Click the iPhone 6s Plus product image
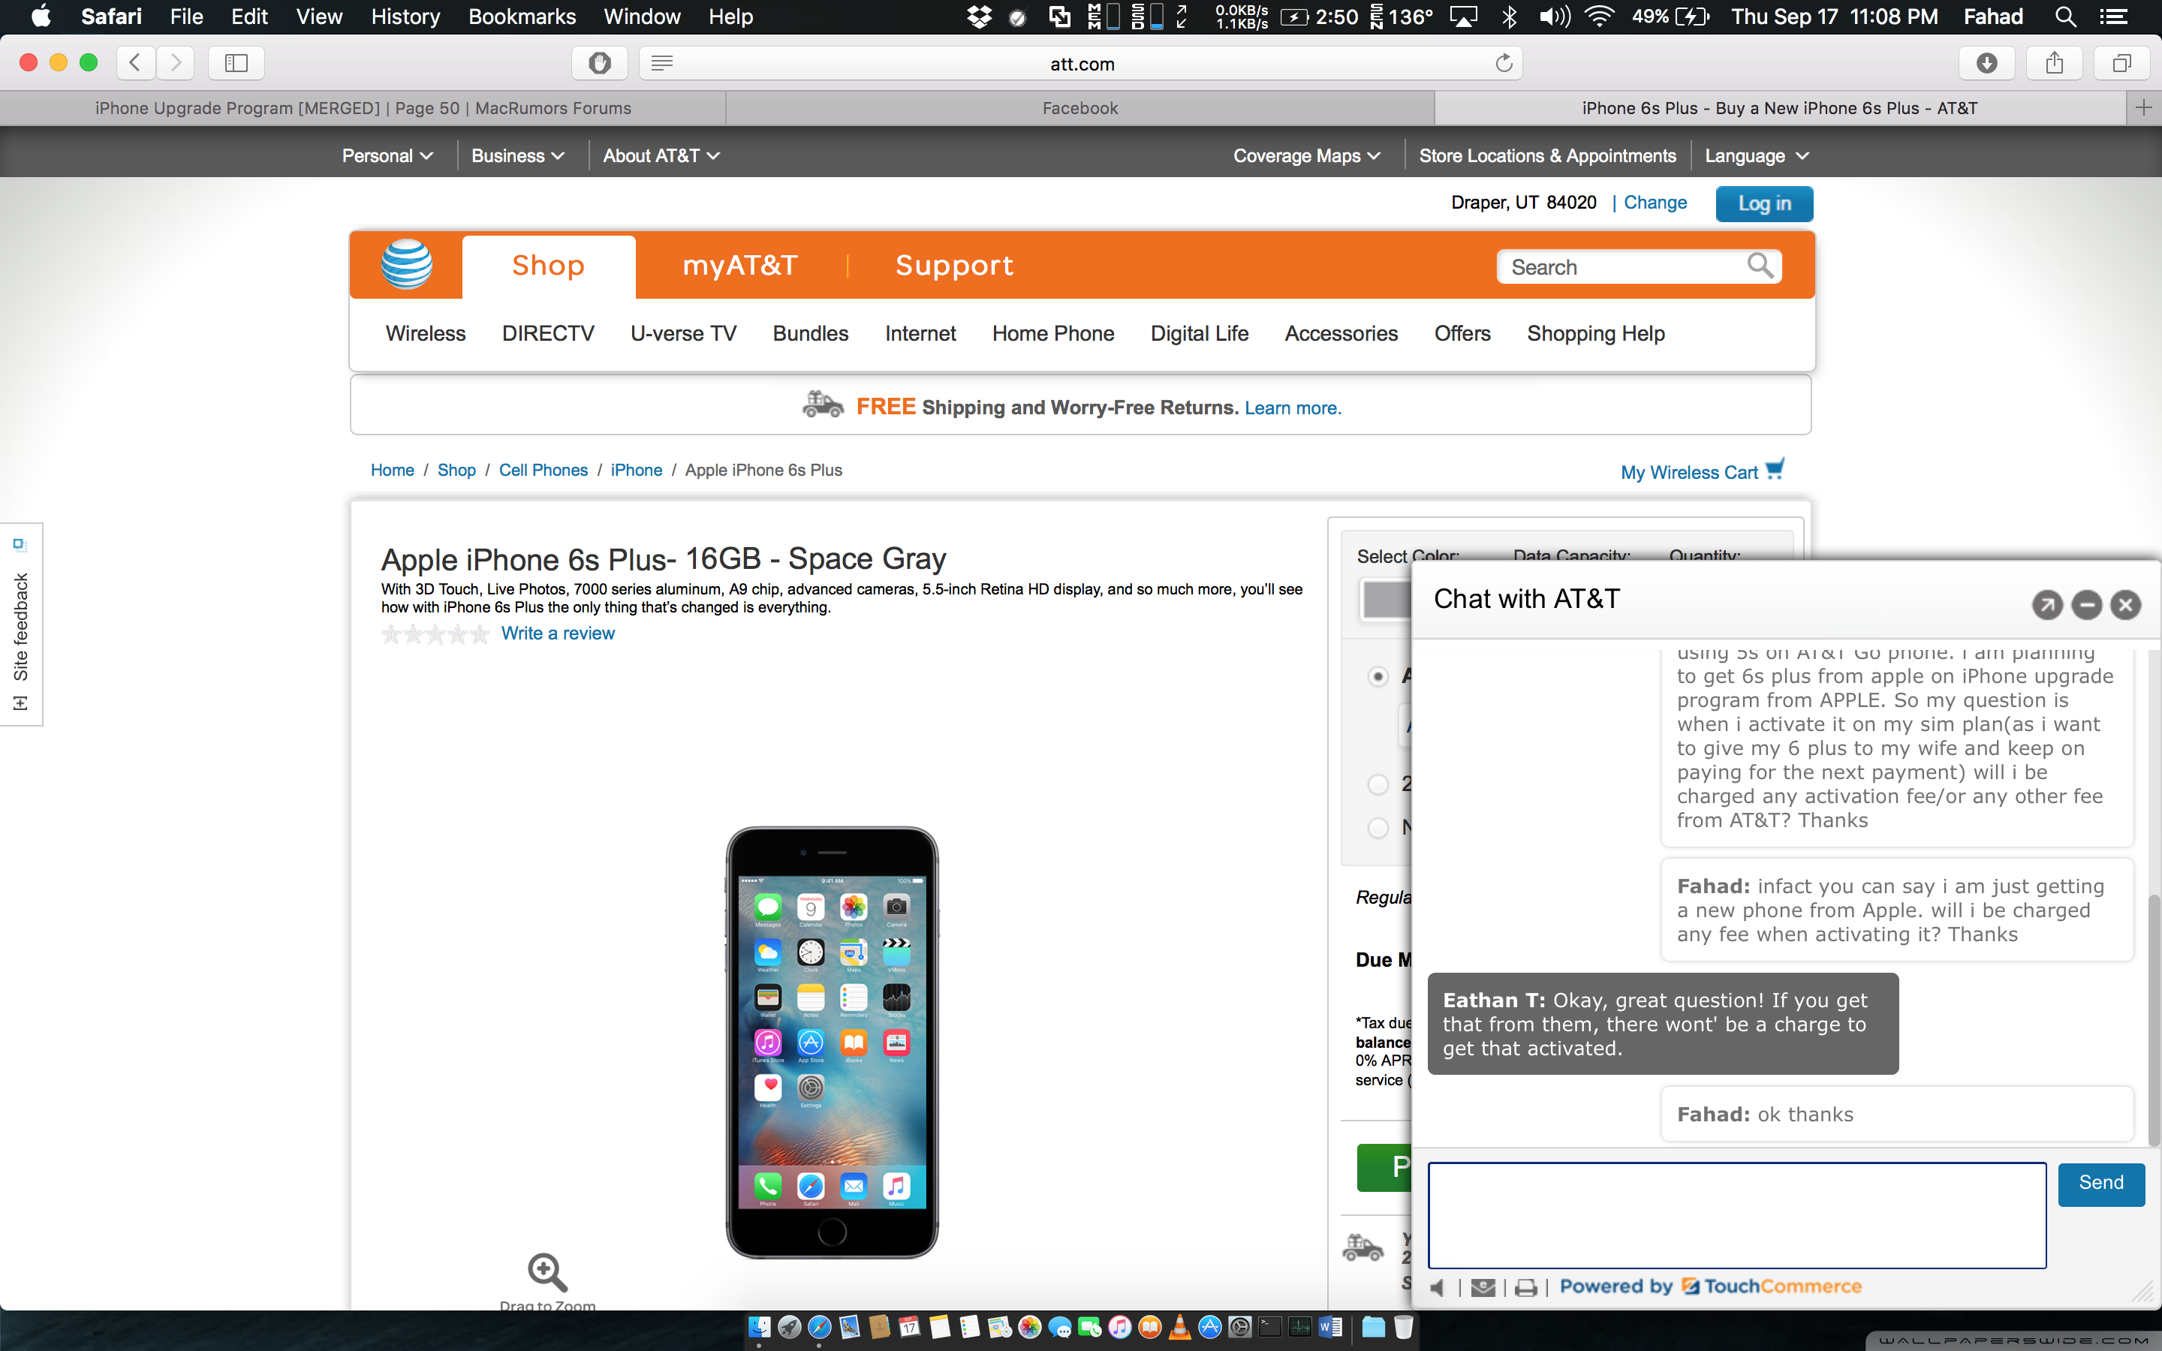This screenshot has width=2162, height=1351. coord(832,1042)
